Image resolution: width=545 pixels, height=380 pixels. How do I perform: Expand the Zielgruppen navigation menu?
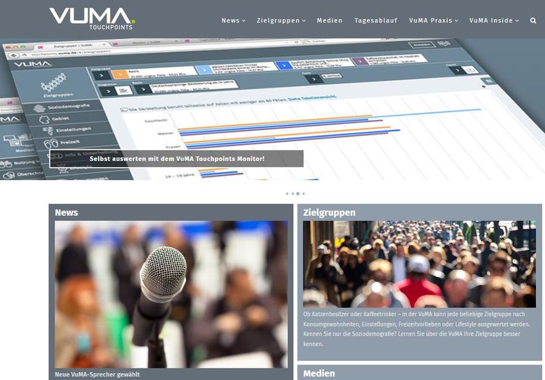click(281, 21)
